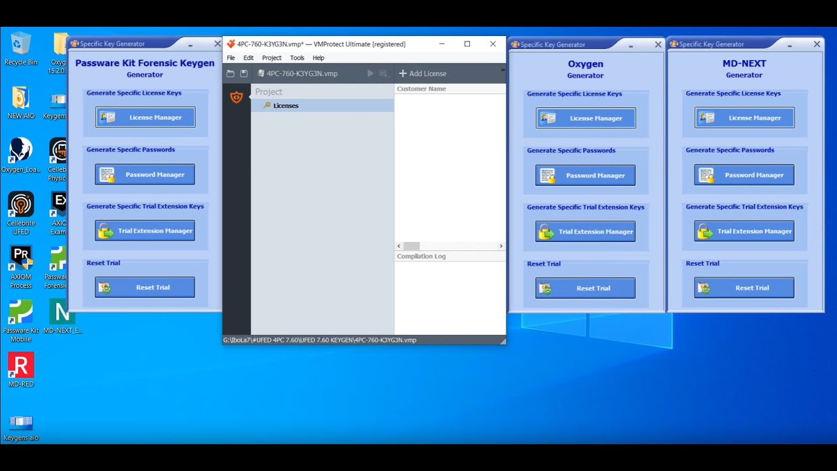
Task: Click Password Manager in the MD-NEXT Generator window
Action: tap(745, 175)
